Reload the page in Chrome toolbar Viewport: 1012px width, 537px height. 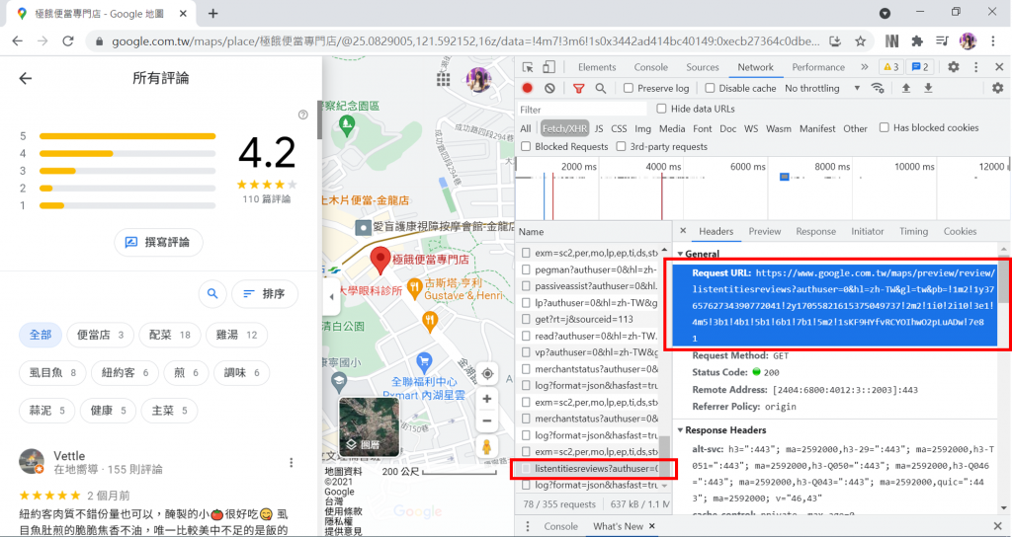coord(68,41)
